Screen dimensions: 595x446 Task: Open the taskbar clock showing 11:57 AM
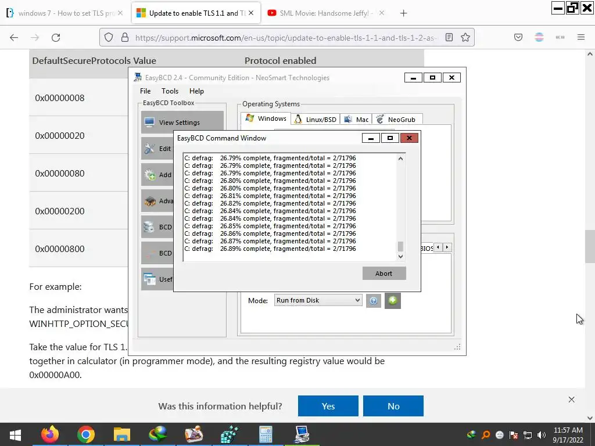[568, 435]
